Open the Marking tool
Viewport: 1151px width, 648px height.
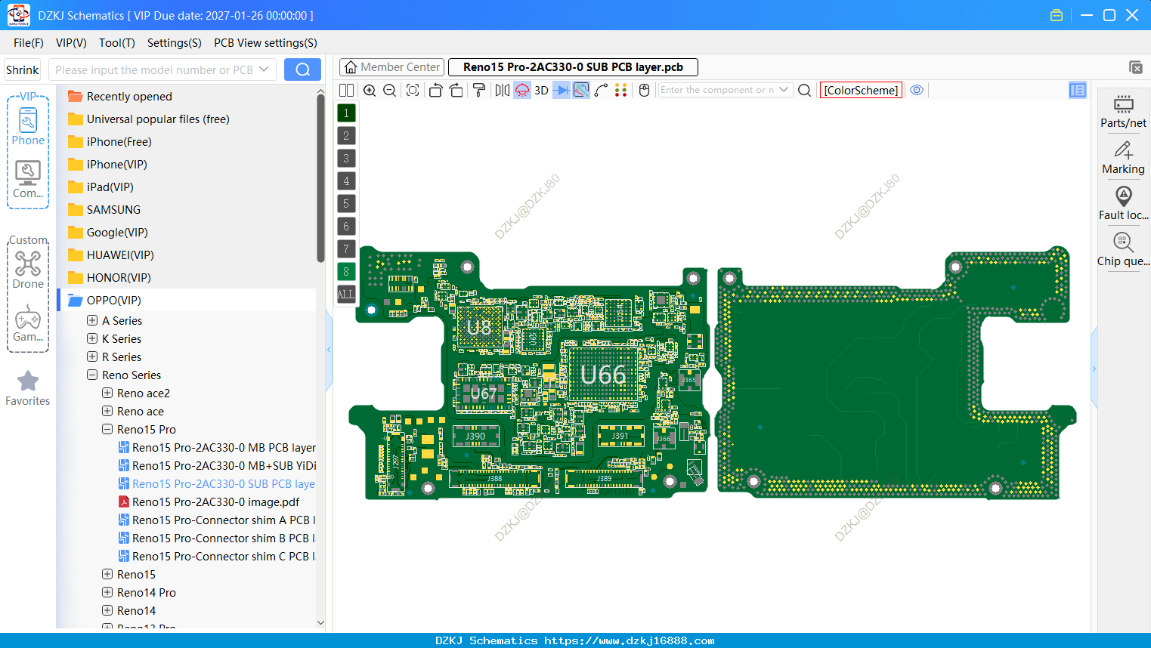point(1123,158)
